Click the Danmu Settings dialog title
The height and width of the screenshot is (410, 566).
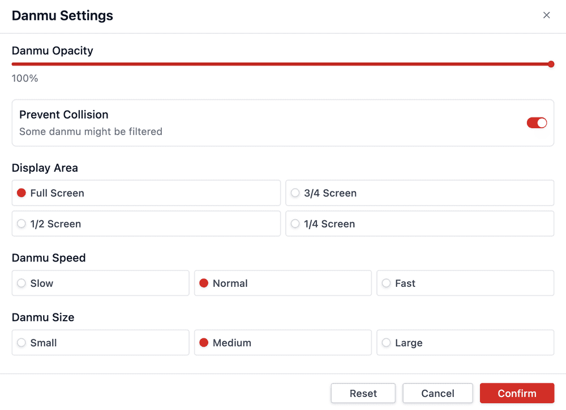[62, 15]
